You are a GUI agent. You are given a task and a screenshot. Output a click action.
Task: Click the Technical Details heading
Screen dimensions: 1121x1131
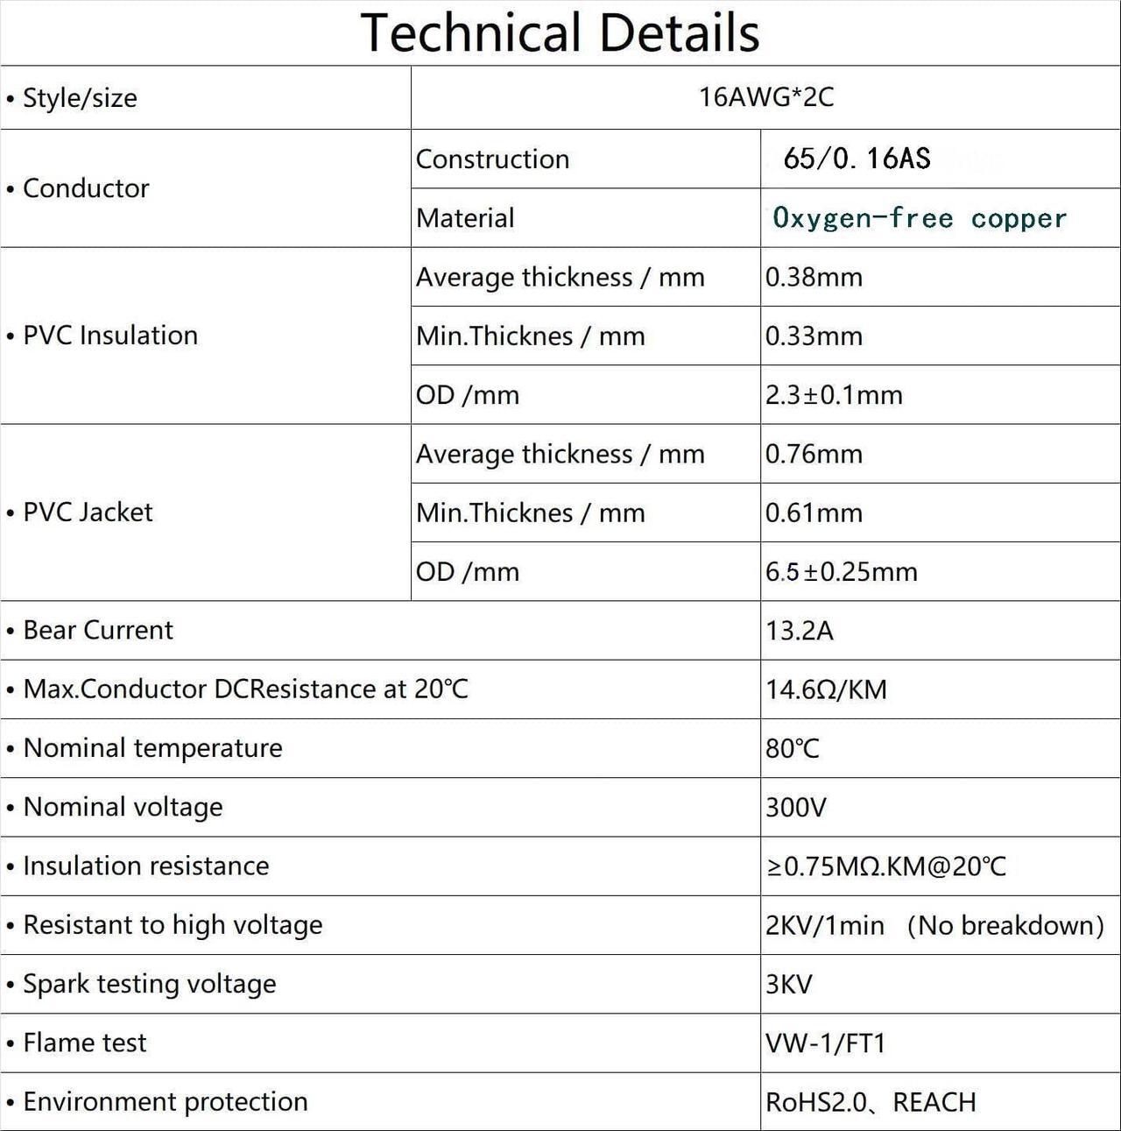[560, 33]
